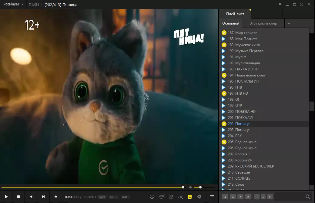The height and width of the screenshot is (203, 315).
Task: Open the screen cast icon in control bar
Action: tap(152, 197)
